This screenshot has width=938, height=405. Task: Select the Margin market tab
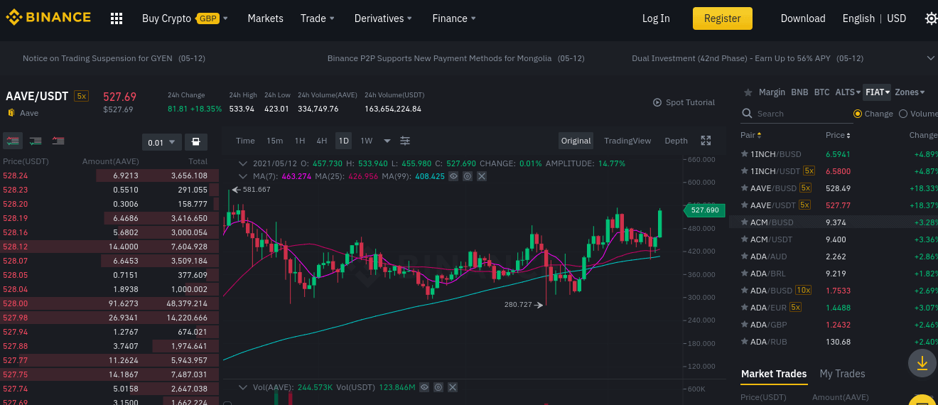click(x=772, y=92)
